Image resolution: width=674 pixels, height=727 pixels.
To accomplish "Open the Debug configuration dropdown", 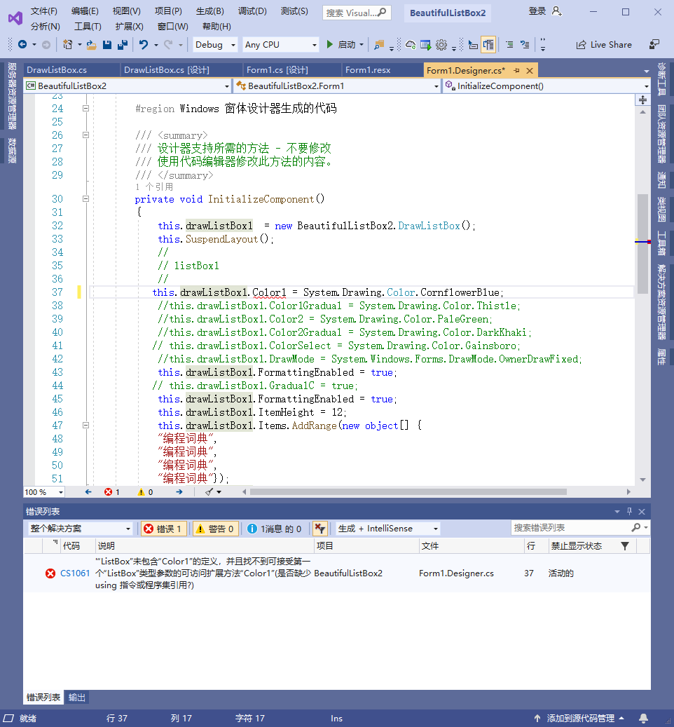I will pos(215,44).
